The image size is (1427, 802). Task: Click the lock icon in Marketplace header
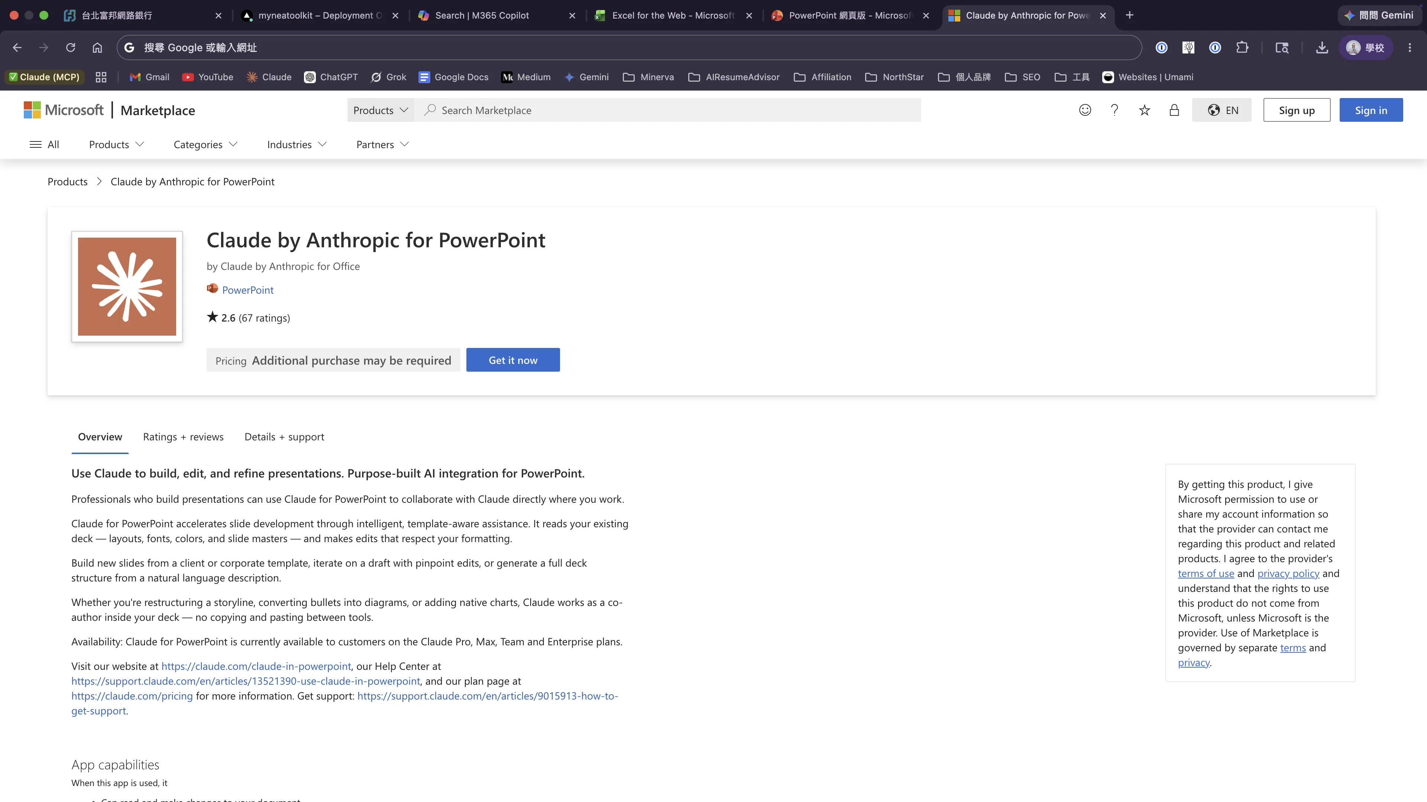(x=1174, y=110)
